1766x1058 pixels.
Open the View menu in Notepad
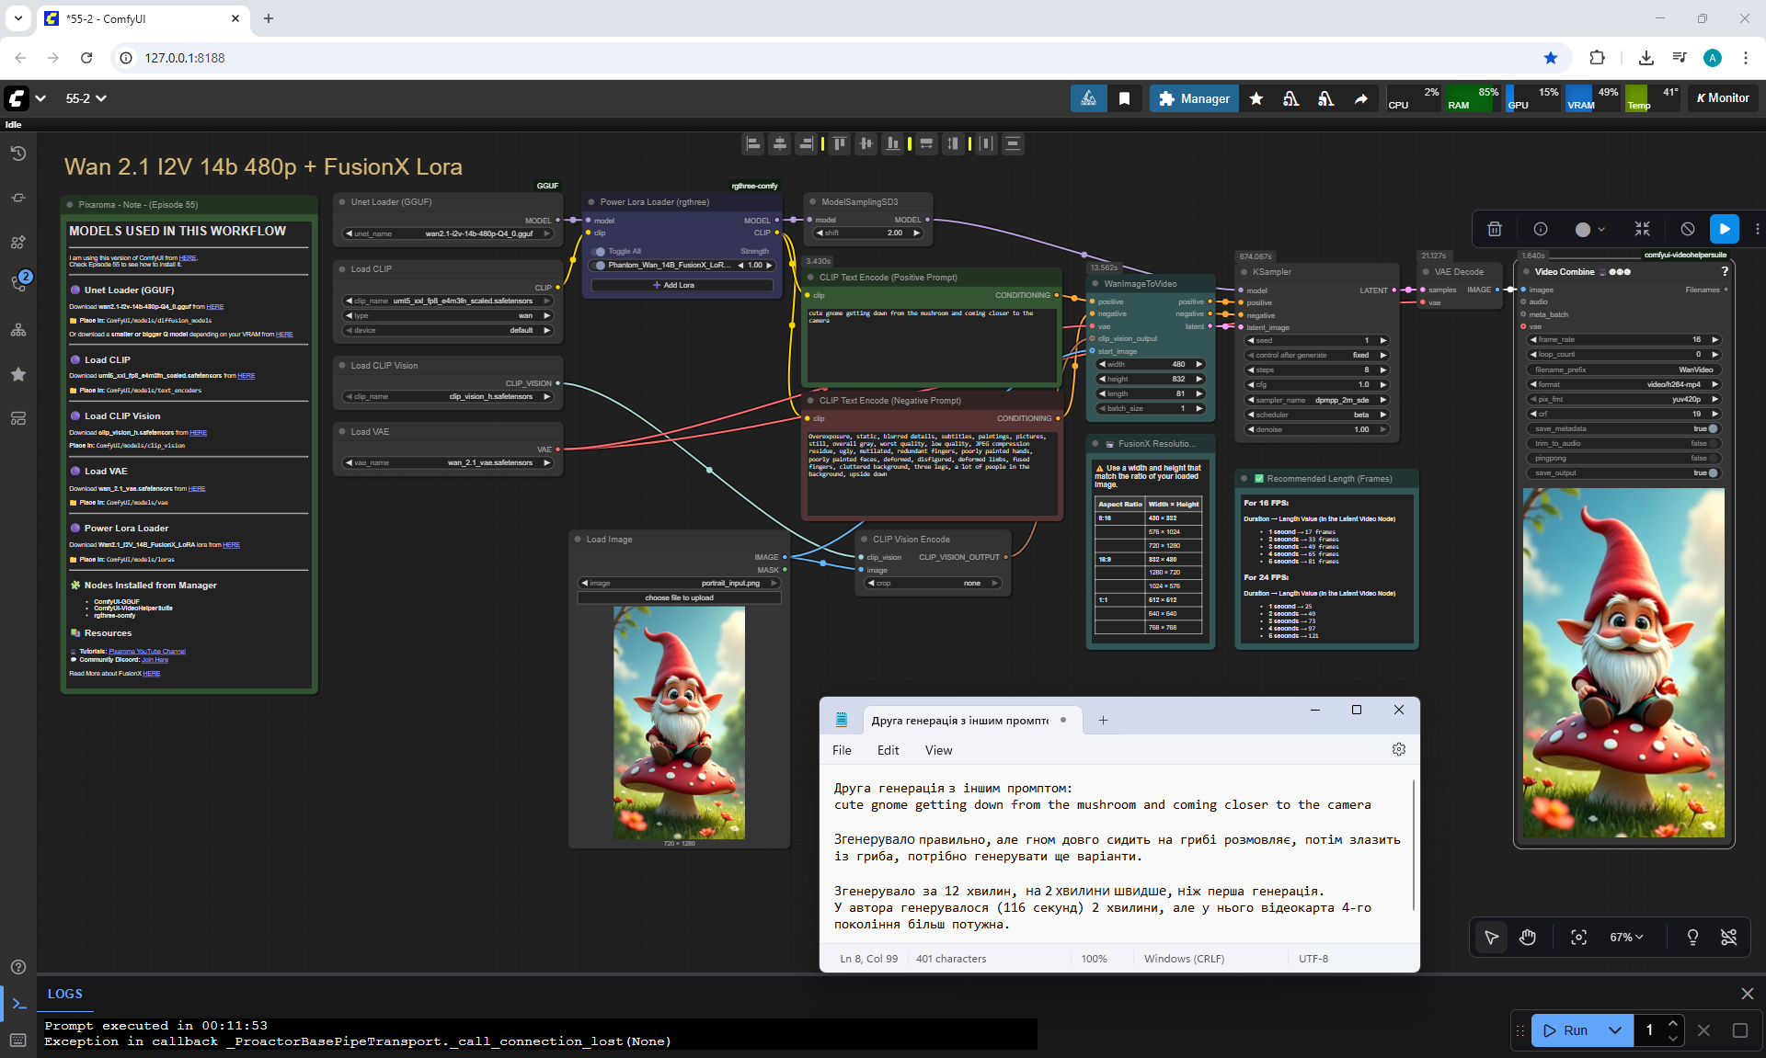(938, 750)
